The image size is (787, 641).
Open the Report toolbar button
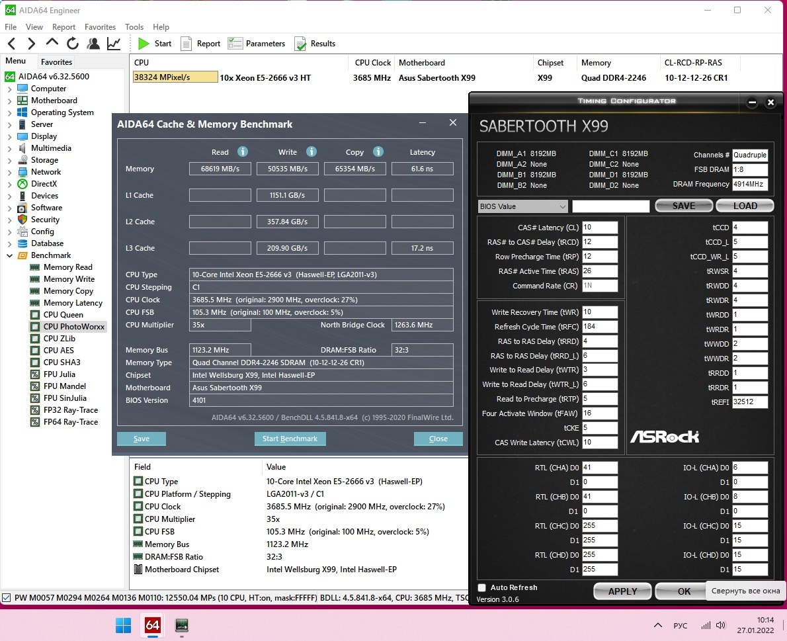coord(200,44)
